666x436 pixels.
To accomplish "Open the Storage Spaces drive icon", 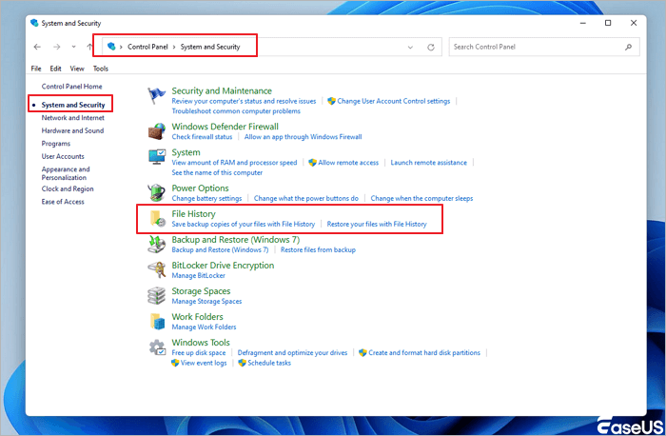I will click(x=158, y=296).
